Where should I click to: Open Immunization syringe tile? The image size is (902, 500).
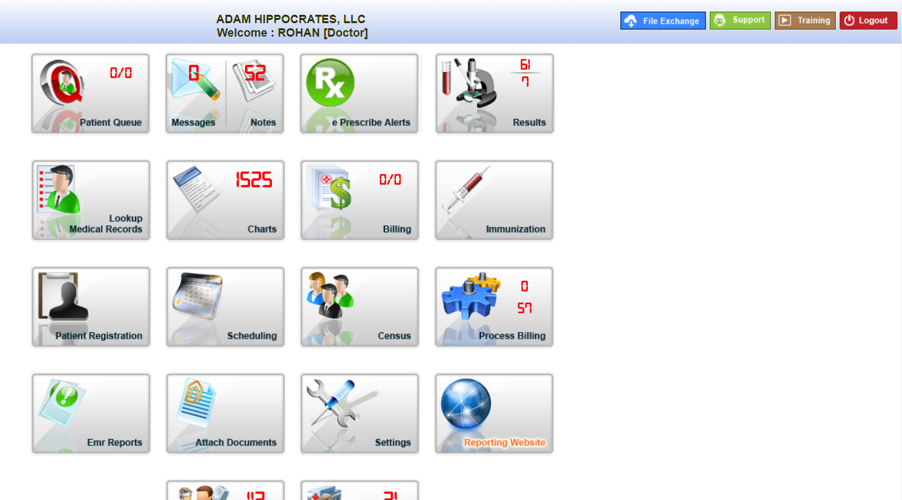click(x=494, y=201)
